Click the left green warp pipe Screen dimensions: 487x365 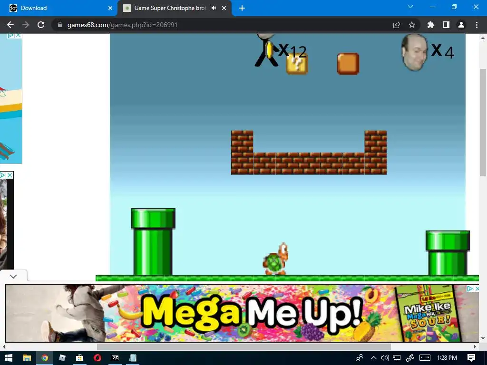click(x=153, y=241)
